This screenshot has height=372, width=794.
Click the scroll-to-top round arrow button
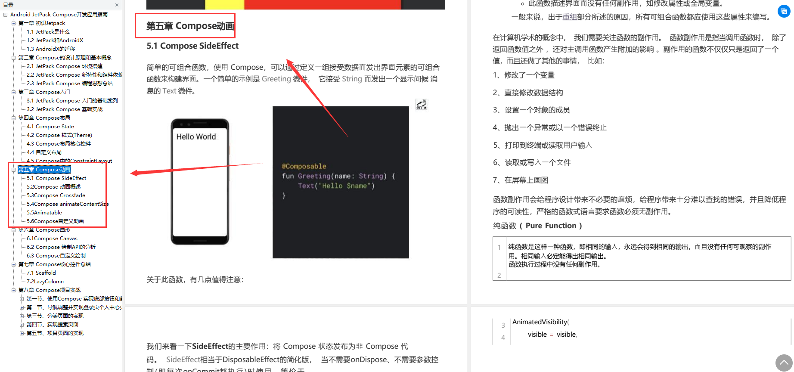click(784, 363)
